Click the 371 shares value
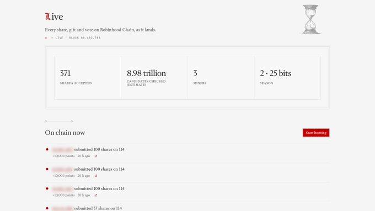Image resolution: width=375 pixels, height=211 pixels. coord(65,73)
